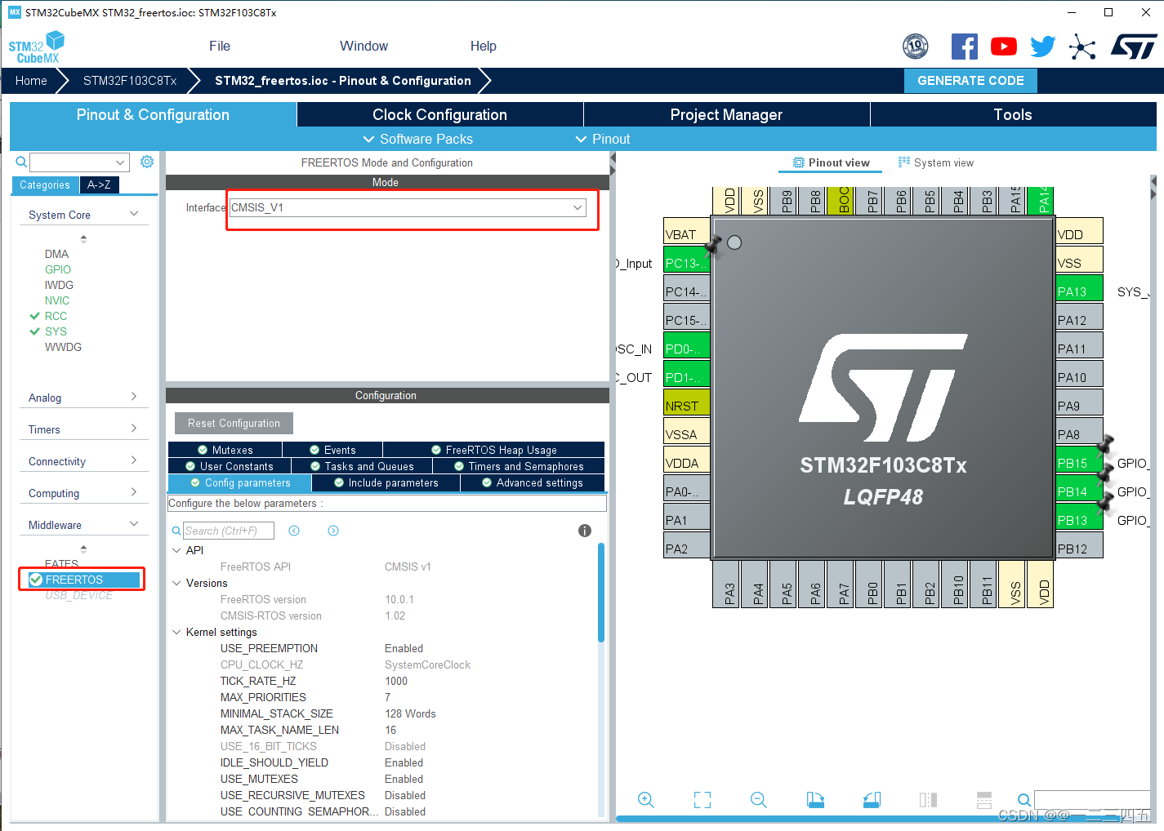Switch to the Project Manager tab

click(726, 114)
